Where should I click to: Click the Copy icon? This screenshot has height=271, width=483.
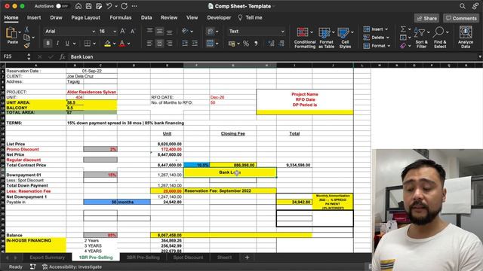pos(27,38)
